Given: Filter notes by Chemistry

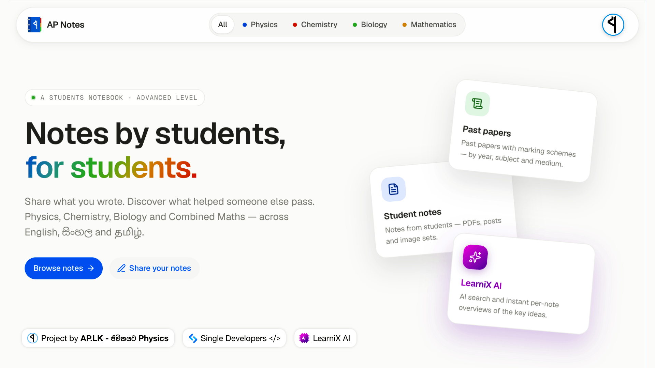Looking at the screenshot, I should click(315, 25).
